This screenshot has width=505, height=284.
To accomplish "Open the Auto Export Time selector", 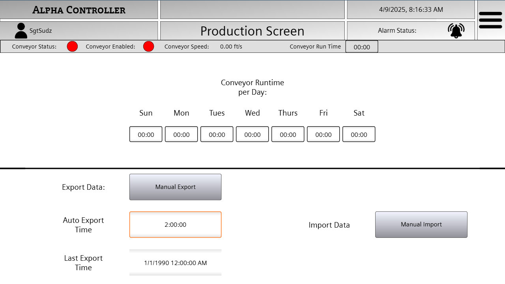I will click(x=175, y=224).
